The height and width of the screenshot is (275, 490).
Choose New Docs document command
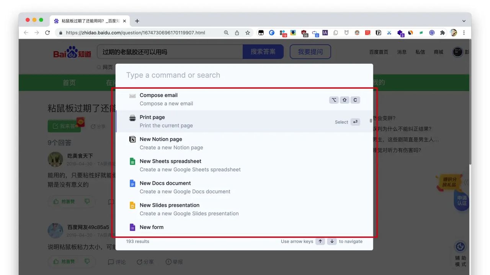coord(244,187)
